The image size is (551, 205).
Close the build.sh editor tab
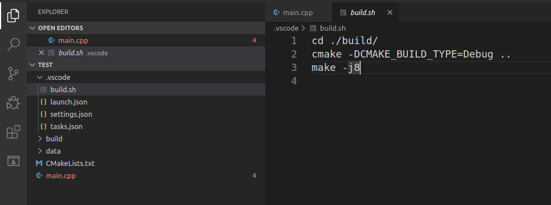pos(390,13)
